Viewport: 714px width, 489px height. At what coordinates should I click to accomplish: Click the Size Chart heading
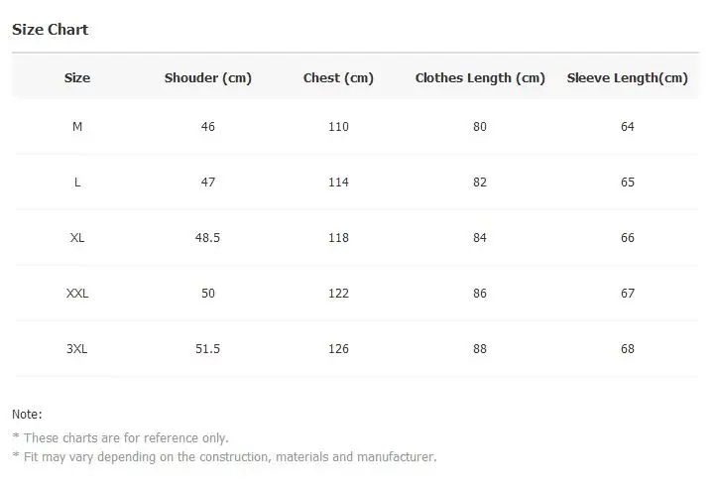[x=51, y=30]
